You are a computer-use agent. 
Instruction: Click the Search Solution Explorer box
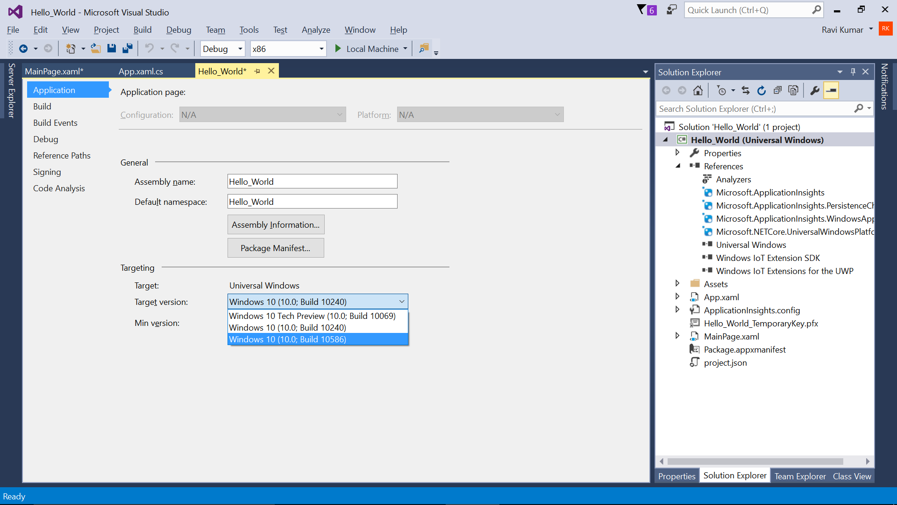pos(755,108)
